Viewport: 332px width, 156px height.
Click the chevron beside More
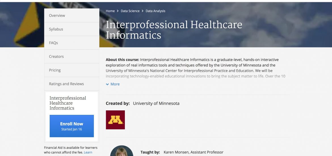click(107, 84)
